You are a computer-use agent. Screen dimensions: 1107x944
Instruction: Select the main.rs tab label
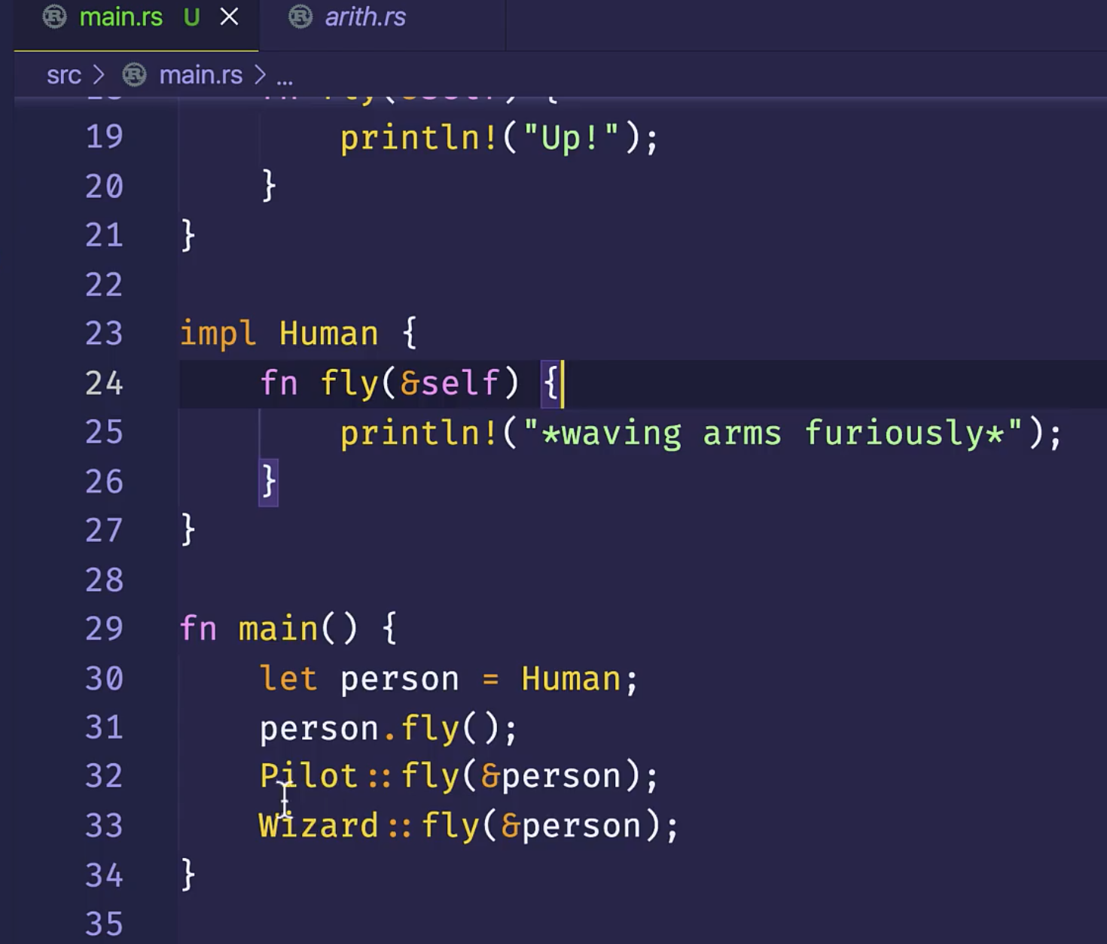120,17
